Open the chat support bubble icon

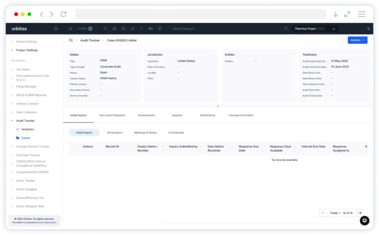click(x=364, y=221)
